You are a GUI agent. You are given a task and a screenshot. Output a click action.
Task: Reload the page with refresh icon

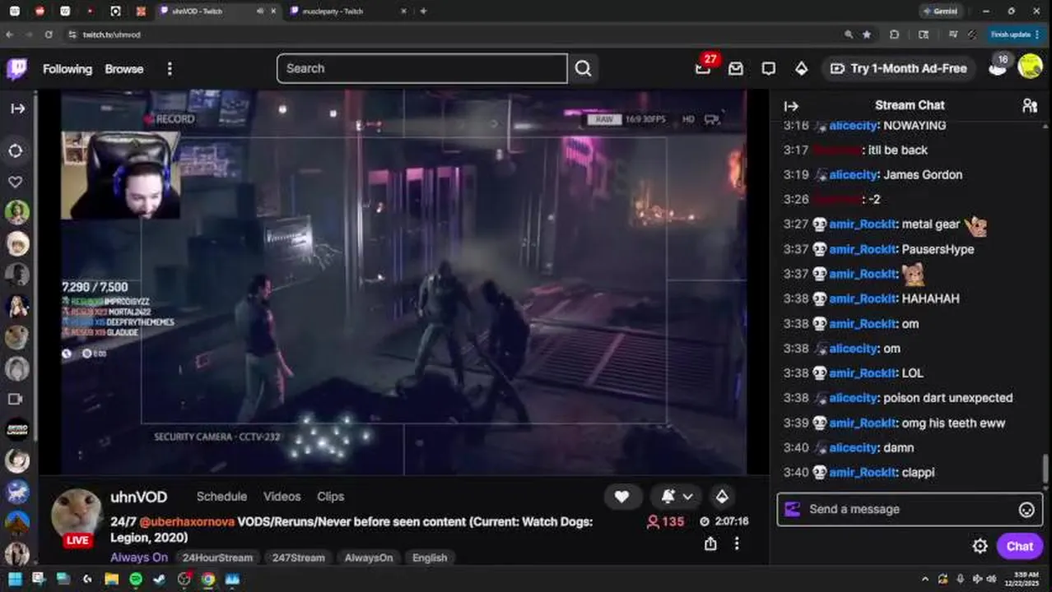[49, 35]
